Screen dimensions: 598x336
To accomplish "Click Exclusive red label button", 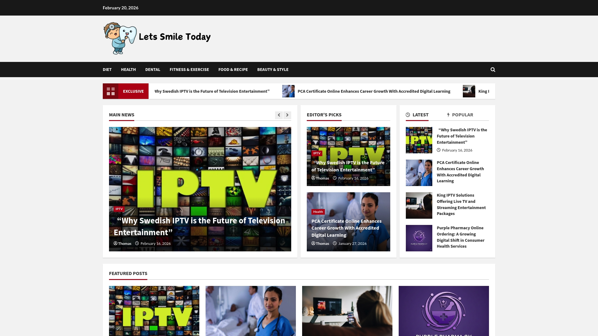I will click(x=133, y=91).
